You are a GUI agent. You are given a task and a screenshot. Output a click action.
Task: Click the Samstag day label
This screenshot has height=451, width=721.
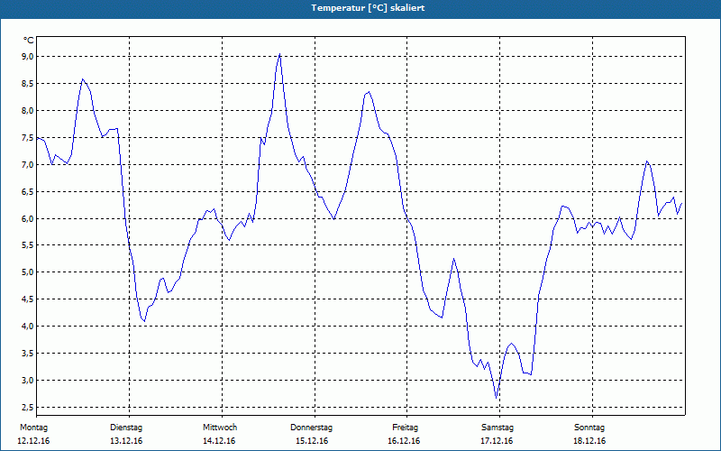coord(497,428)
